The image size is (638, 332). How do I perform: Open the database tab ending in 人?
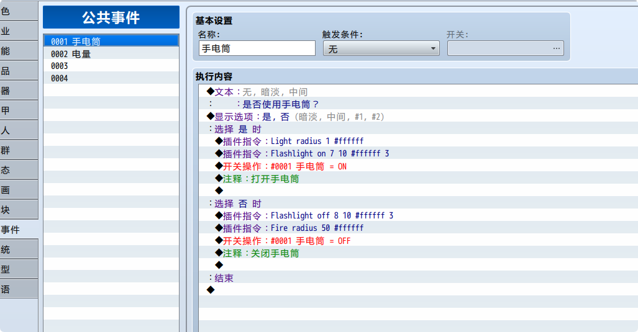point(19,130)
